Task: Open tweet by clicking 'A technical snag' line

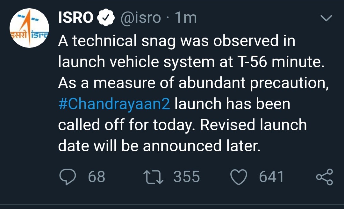Action: coord(176,41)
